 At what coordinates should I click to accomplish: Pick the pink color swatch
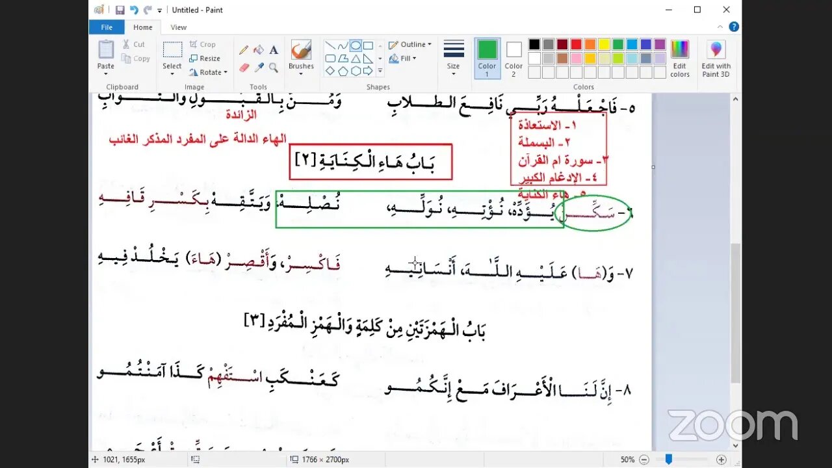tap(576, 58)
